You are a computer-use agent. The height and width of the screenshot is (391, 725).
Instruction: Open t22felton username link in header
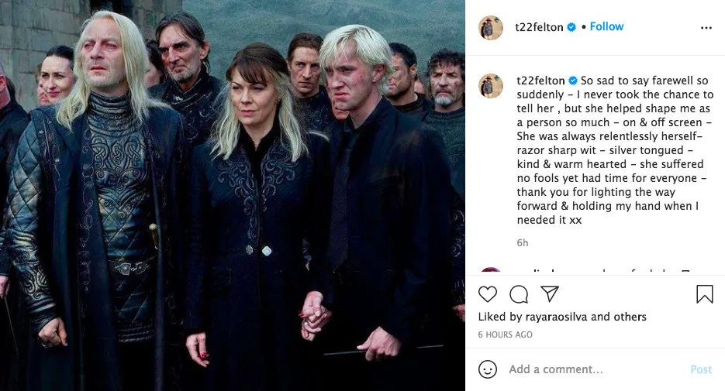point(539,27)
